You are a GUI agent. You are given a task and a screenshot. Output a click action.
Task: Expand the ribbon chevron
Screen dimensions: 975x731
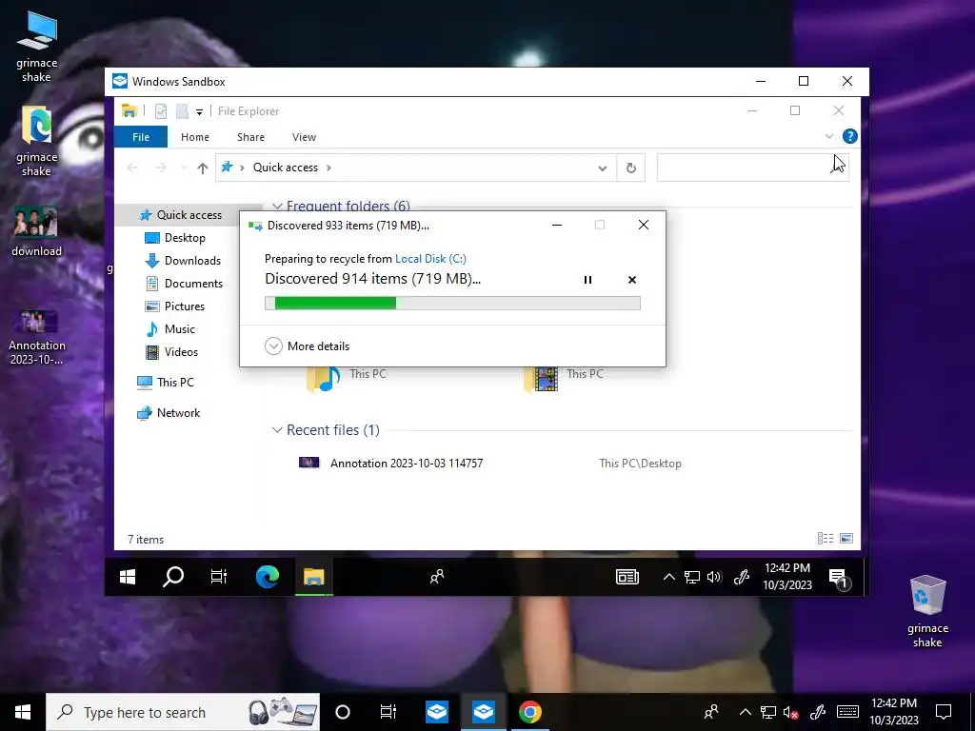(829, 136)
